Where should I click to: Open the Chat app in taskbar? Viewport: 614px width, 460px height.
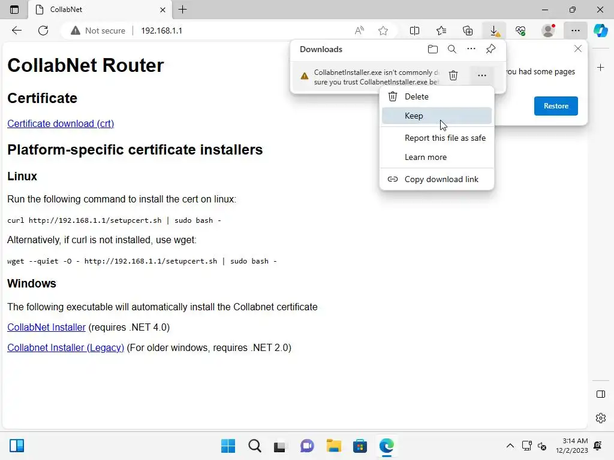click(307, 446)
